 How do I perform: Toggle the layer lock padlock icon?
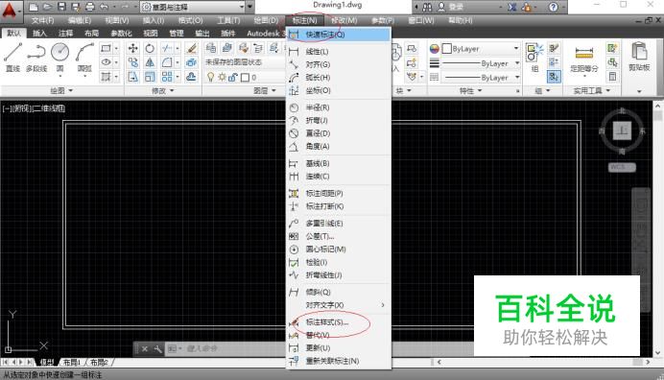pyautogui.click(x=233, y=77)
